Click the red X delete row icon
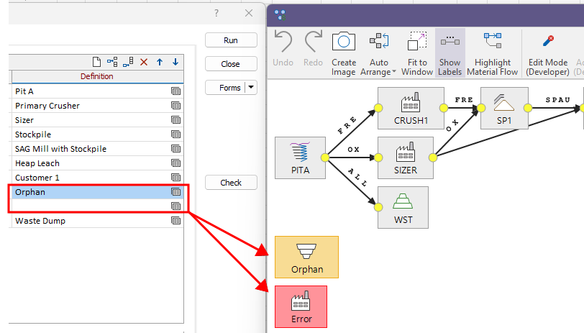Viewport: 584px width, 333px height. pos(144,63)
